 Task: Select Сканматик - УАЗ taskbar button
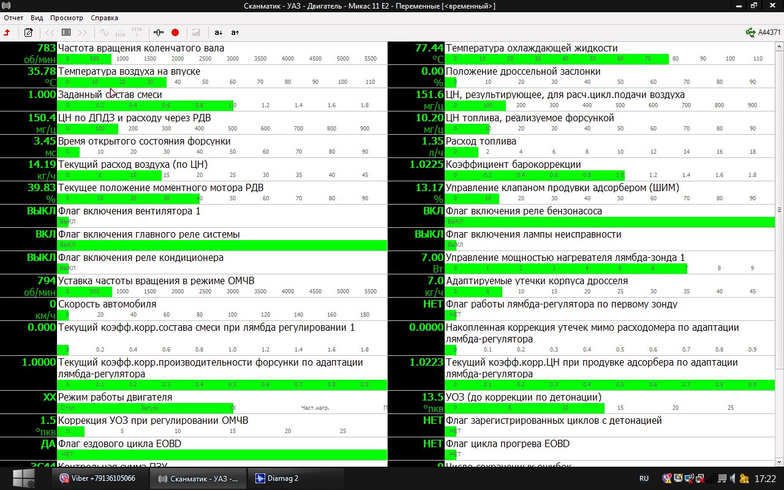(x=198, y=478)
